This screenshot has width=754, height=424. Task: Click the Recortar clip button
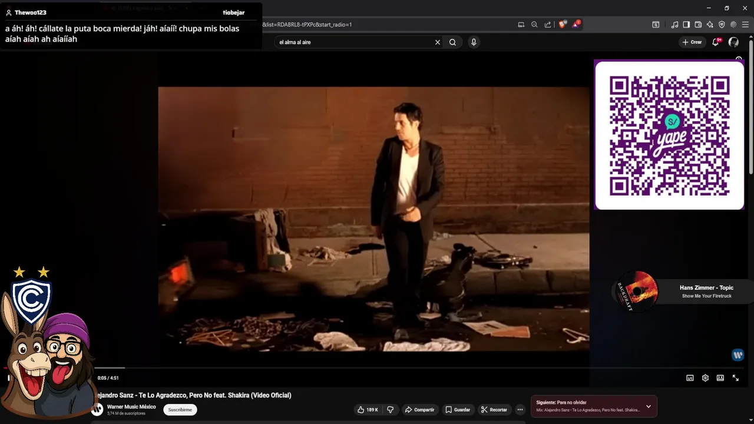pos(494,409)
